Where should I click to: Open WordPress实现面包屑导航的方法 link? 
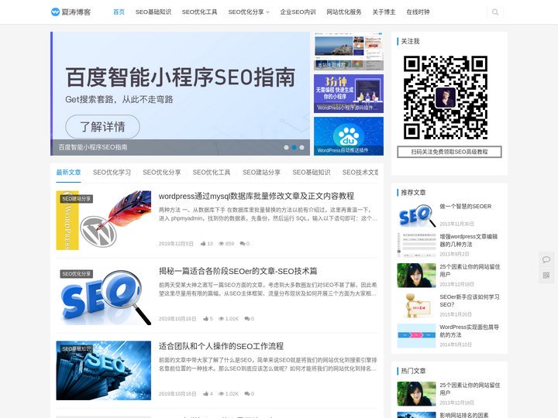click(x=469, y=331)
